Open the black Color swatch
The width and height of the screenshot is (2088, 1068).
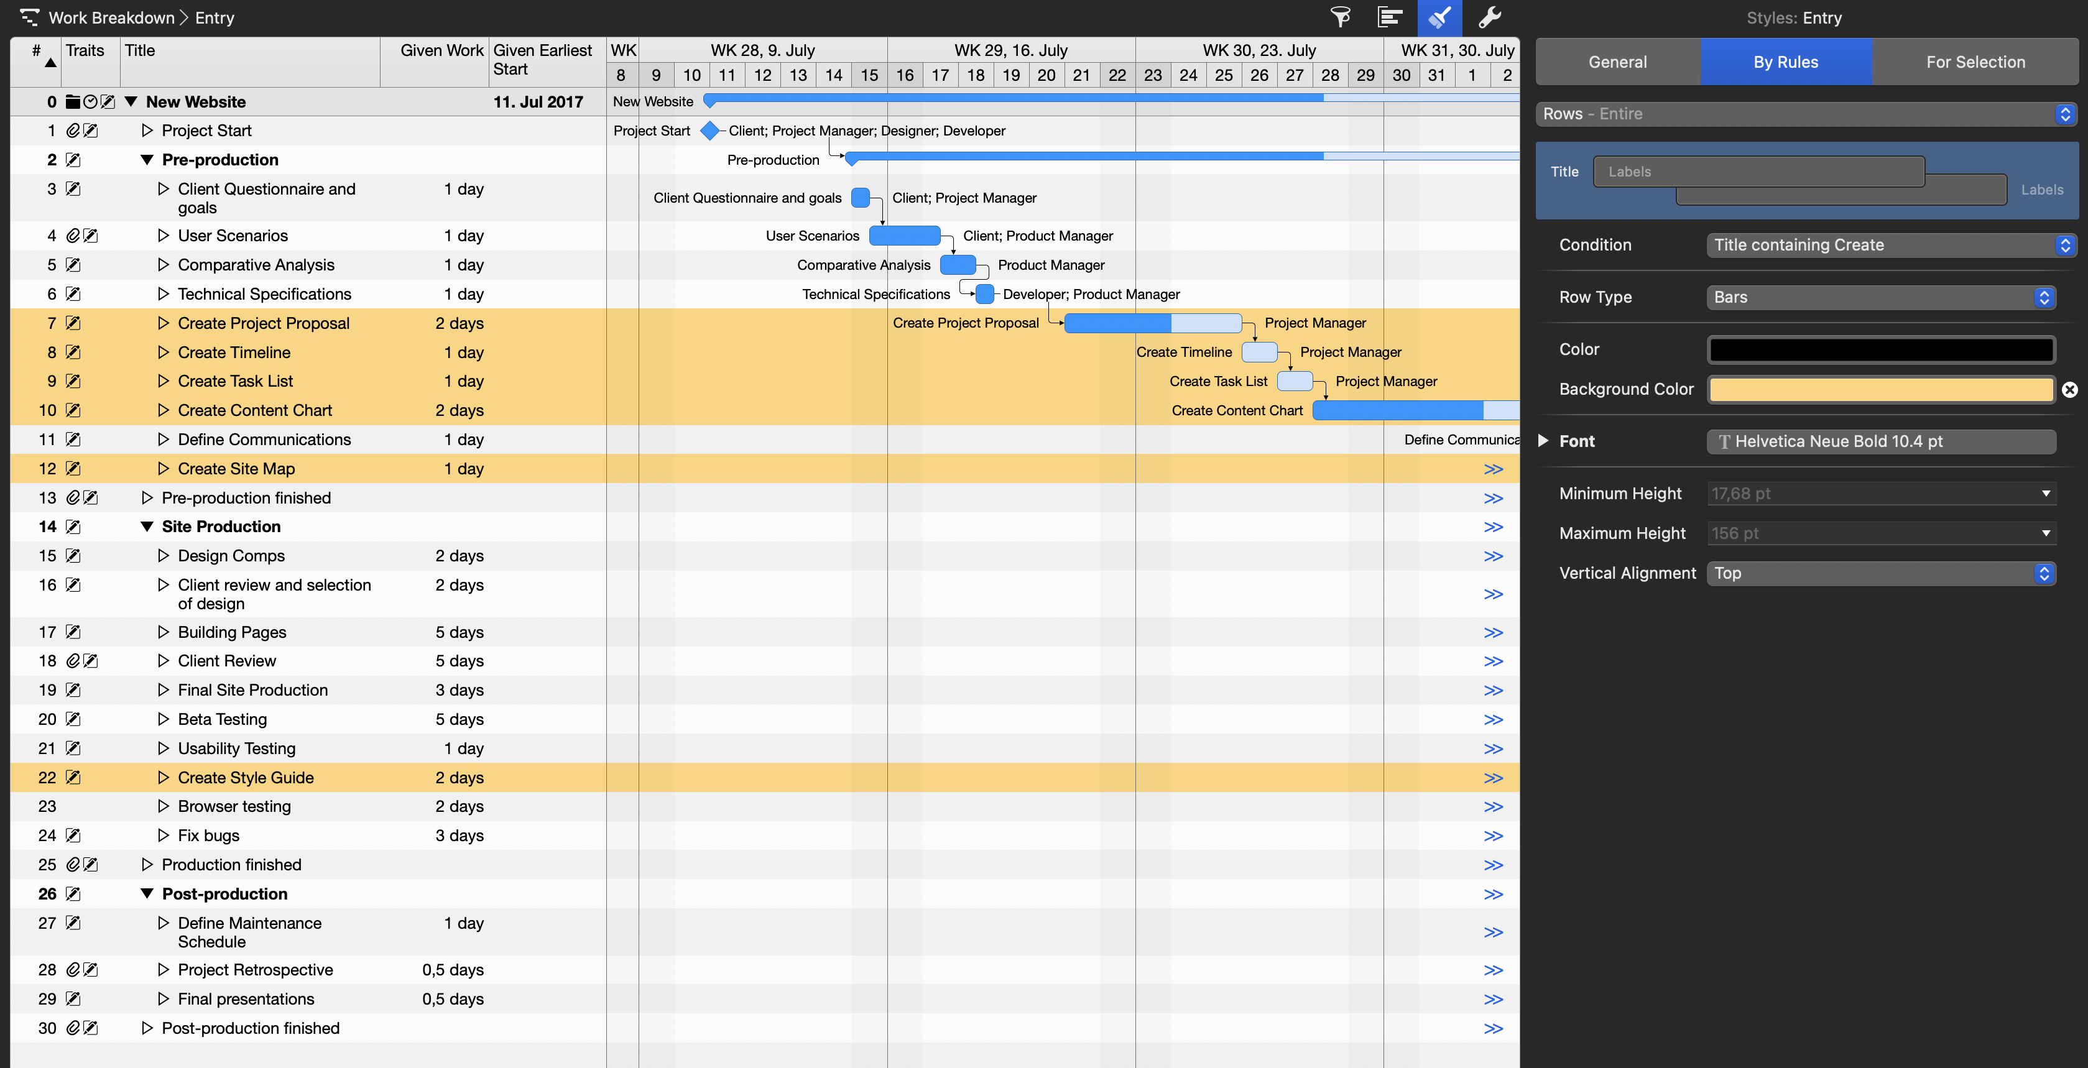pos(1882,350)
